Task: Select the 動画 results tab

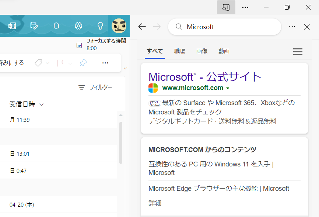Action: click(224, 51)
